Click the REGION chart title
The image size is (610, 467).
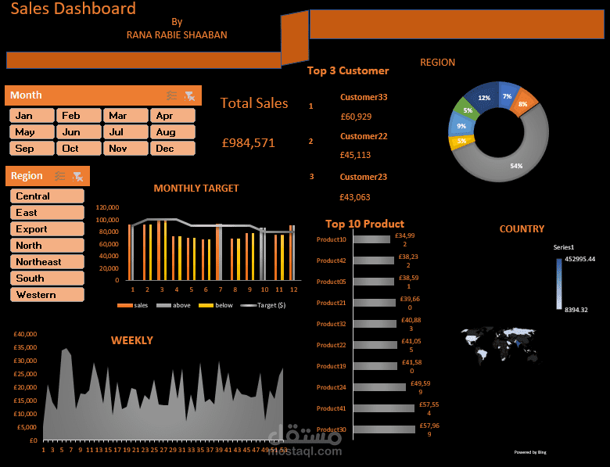point(437,63)
